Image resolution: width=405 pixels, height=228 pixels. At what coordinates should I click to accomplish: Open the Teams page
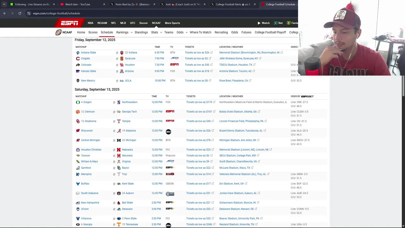click(169, 32)
